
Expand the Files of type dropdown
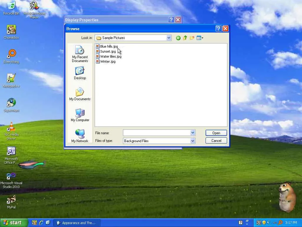[x=193, y=141]
